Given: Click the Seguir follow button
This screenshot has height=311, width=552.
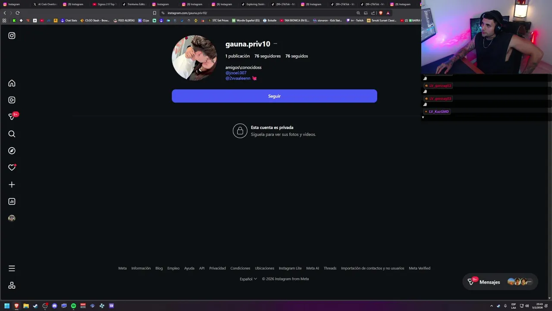Looking at the screenshot, I should click(274, 96).
